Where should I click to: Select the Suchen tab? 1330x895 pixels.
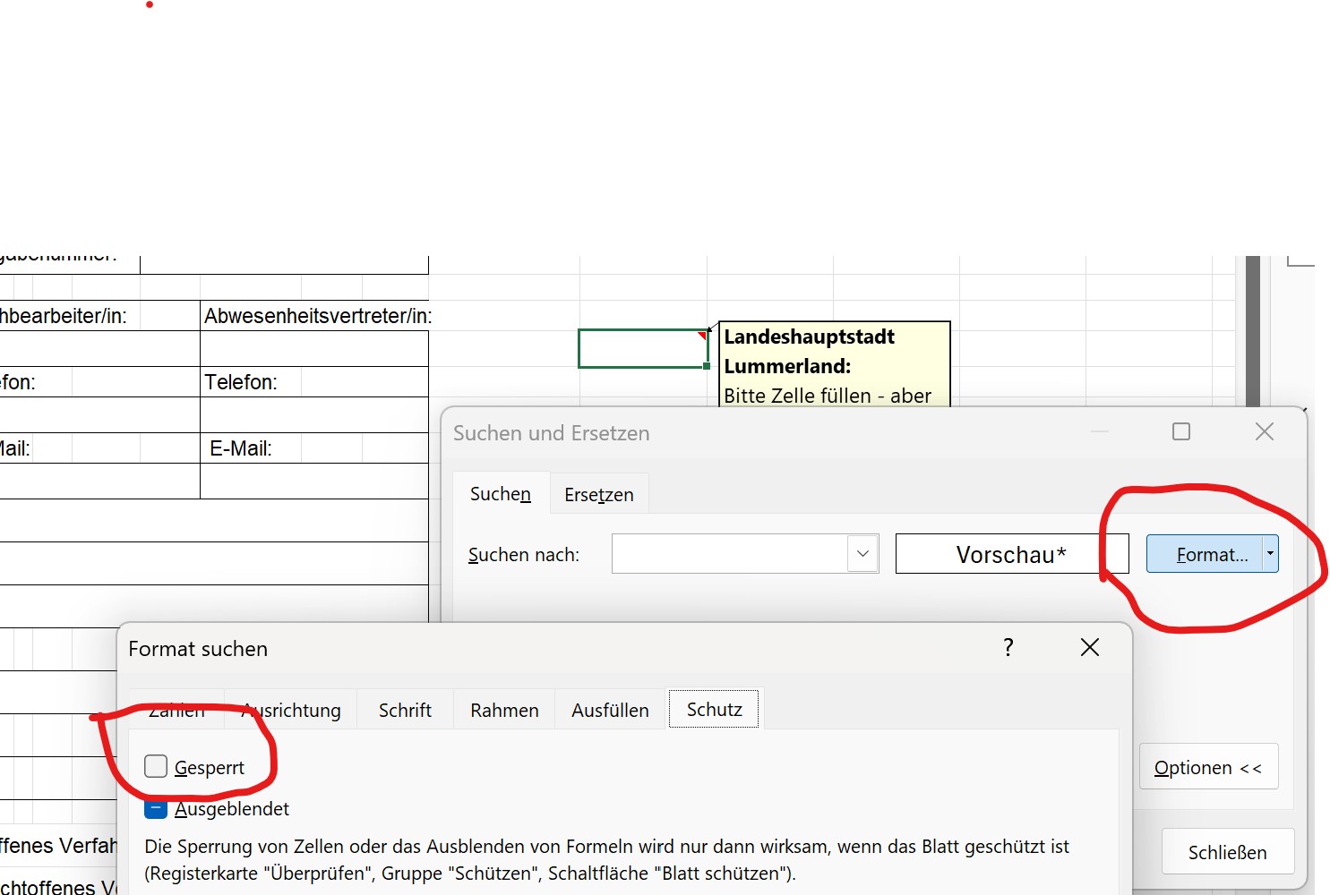501,494
